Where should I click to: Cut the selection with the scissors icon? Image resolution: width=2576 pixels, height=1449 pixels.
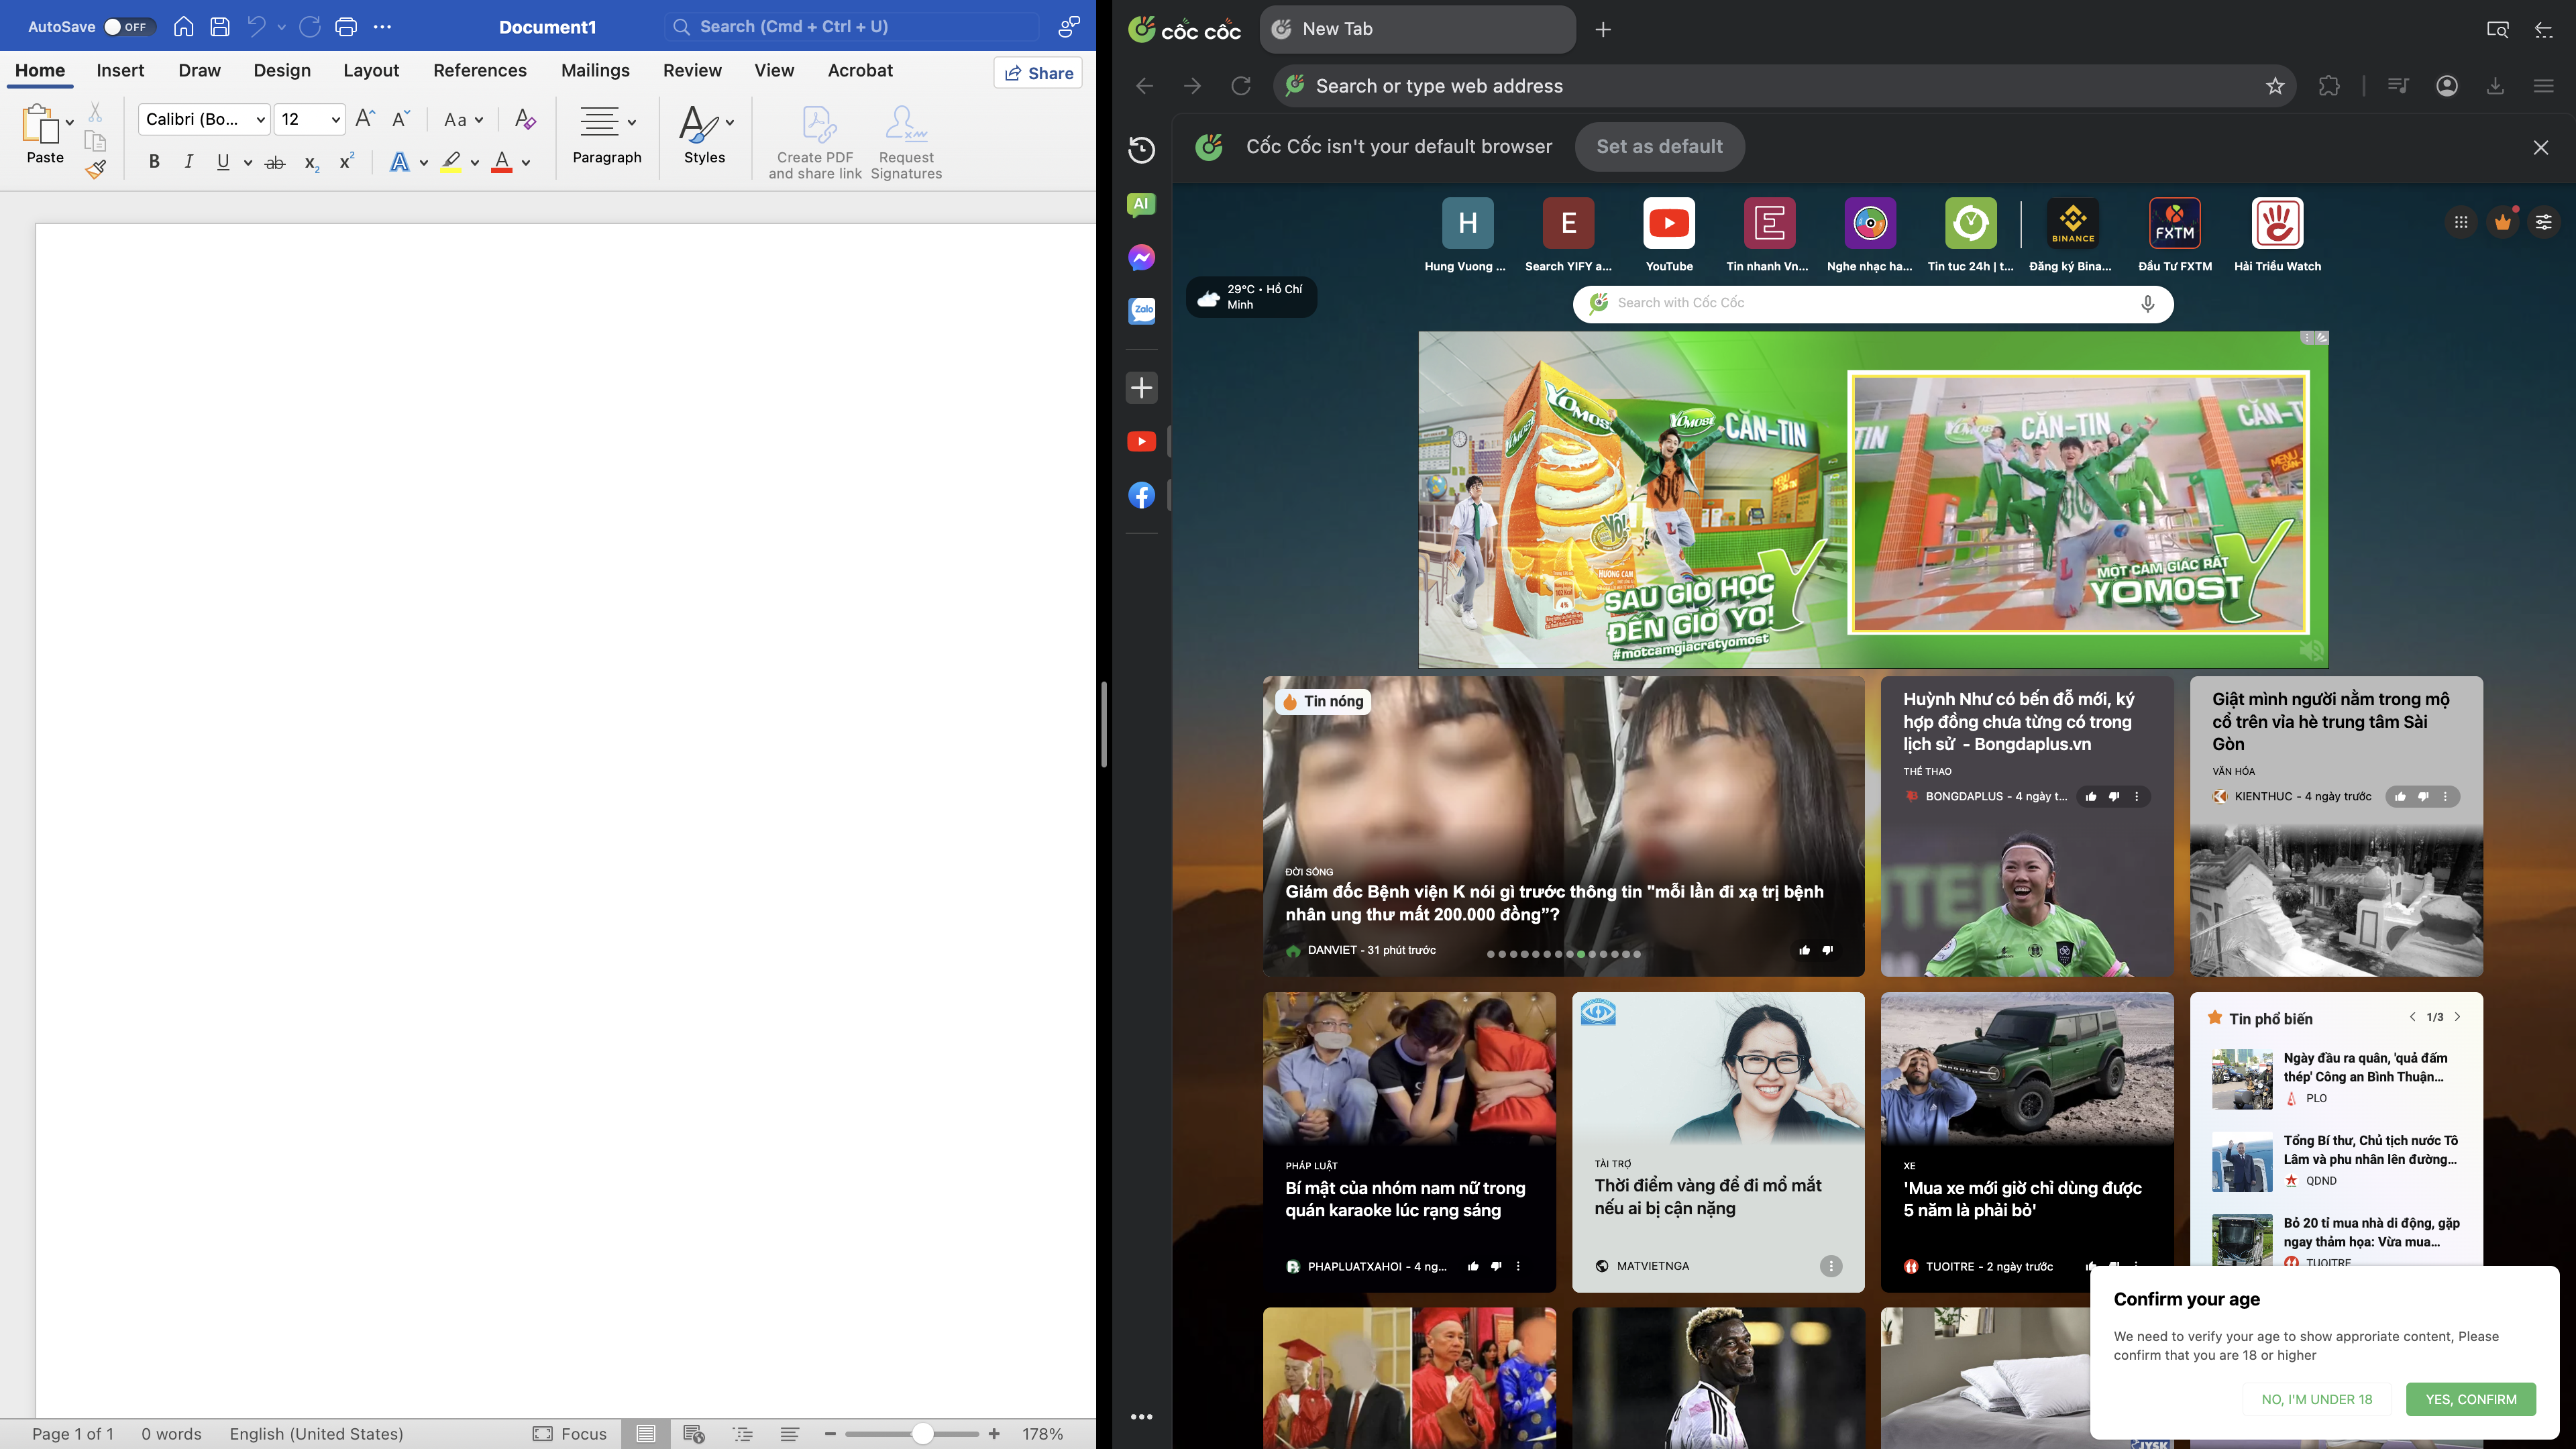[x=95, y=112]
